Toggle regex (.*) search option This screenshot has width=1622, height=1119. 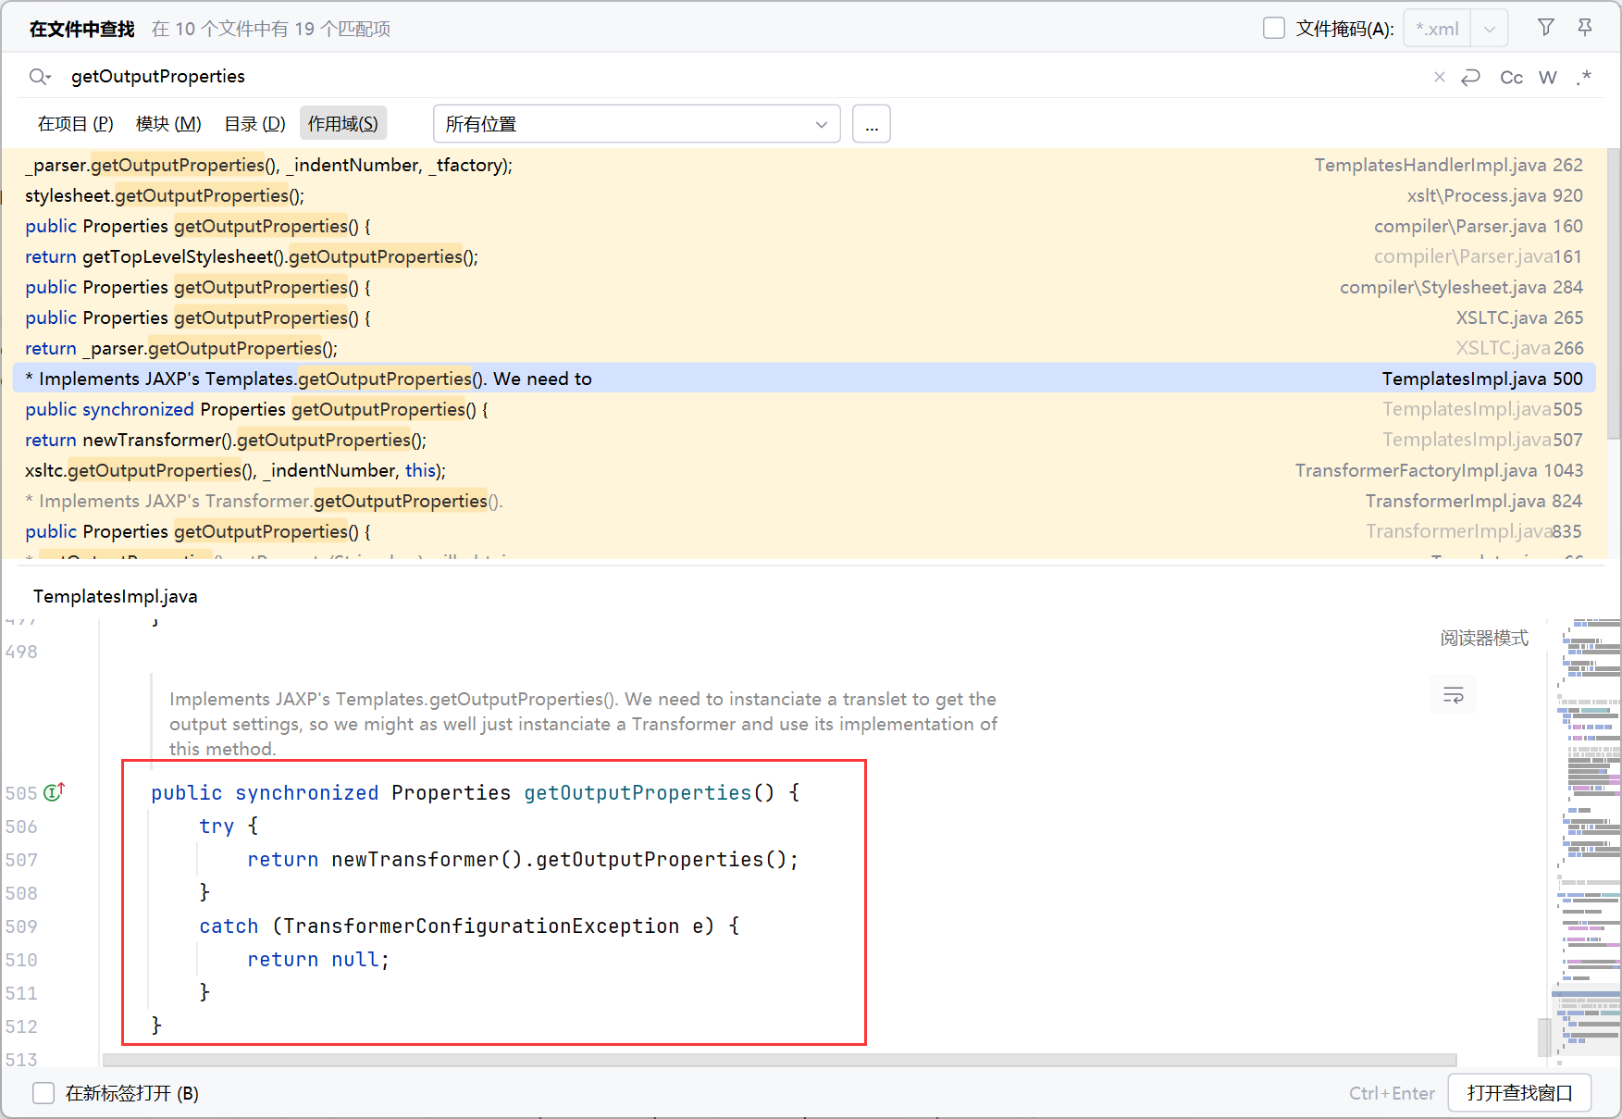tap(1584, 77)
